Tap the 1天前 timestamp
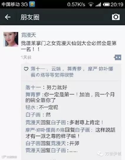125x160 pixels. coord(26,57)
